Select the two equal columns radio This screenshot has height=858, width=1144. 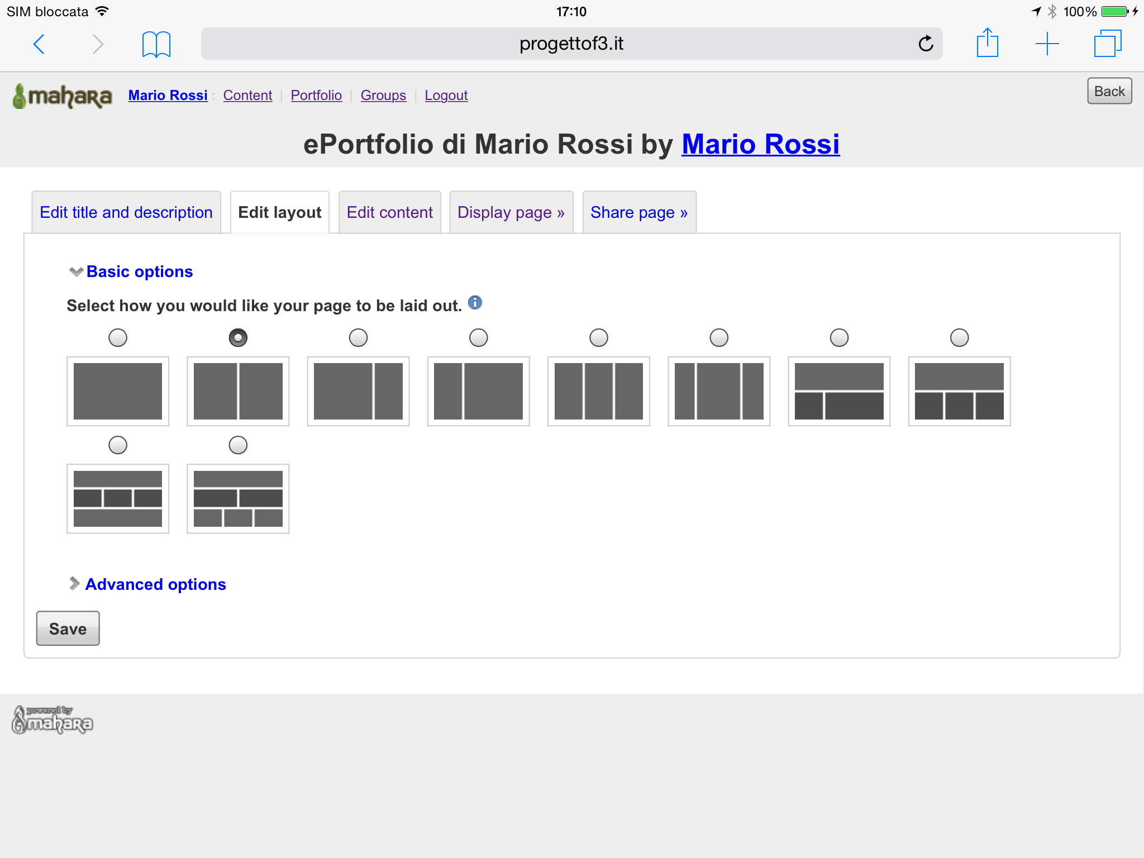click(x=238, y=337)
